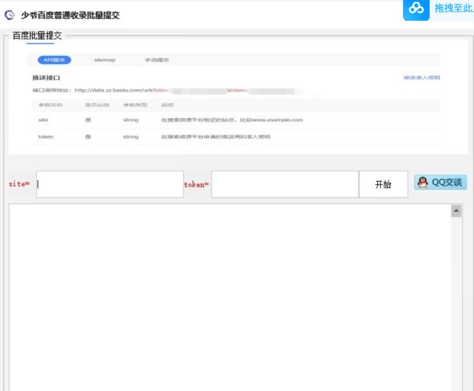474x391 pixels.
Task: Click the 'string' type in site row
Action: (131, 120)
